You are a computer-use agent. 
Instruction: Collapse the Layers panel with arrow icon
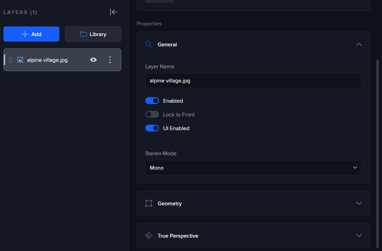tap(114, 12)
